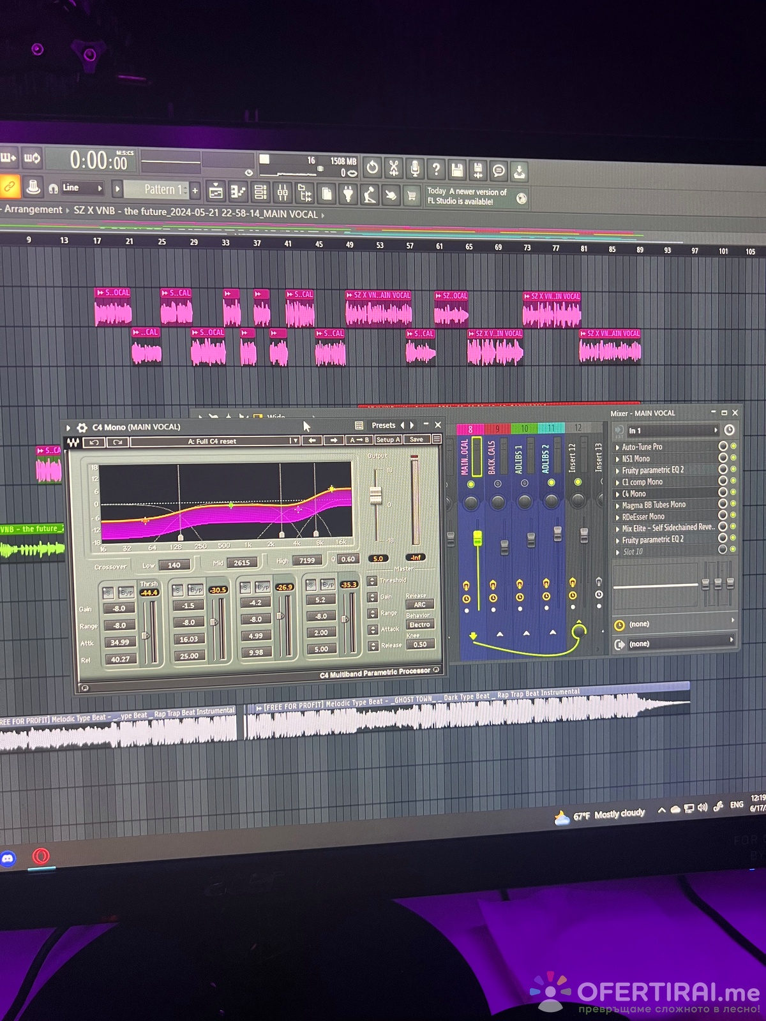Solo the first C4 band with S button
Screen dimensions: 766x1021
[x=108, y=592]
